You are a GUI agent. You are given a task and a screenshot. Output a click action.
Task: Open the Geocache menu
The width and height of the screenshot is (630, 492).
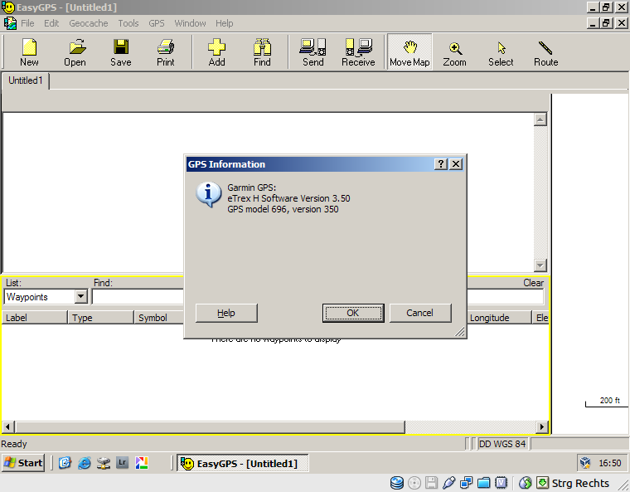click(89, 23)
